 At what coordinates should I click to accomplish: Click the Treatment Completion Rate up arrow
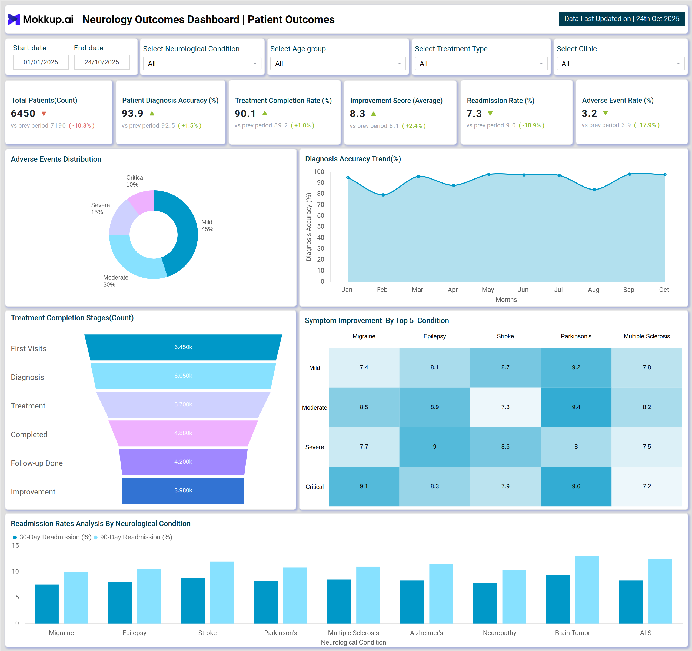pos(265,113)
